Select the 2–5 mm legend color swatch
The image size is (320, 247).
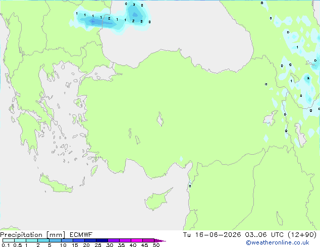[x=43, y=240]
